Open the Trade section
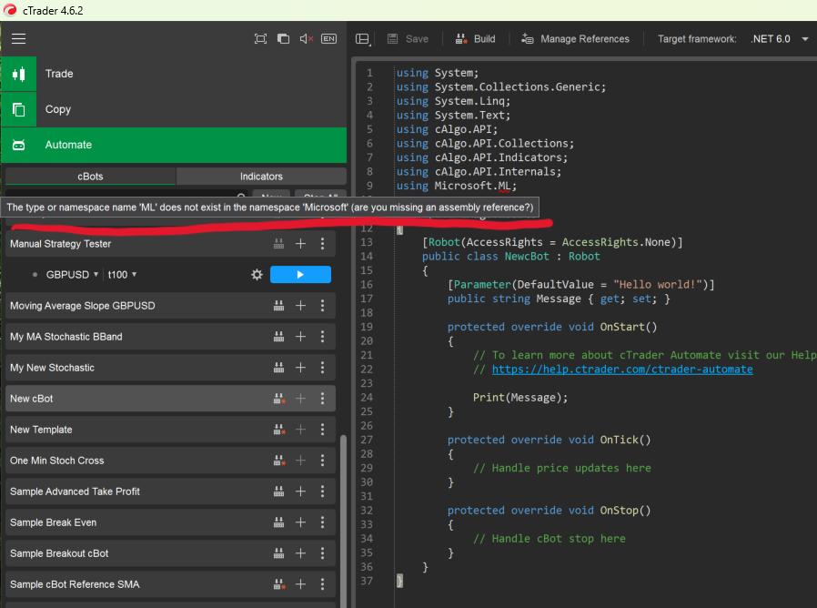The height and width of the screenshot is (608, 817). [174, 74]
